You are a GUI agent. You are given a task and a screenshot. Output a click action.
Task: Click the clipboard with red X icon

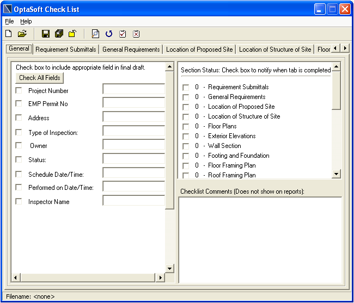pyautogui.click(x=136, y=34)
